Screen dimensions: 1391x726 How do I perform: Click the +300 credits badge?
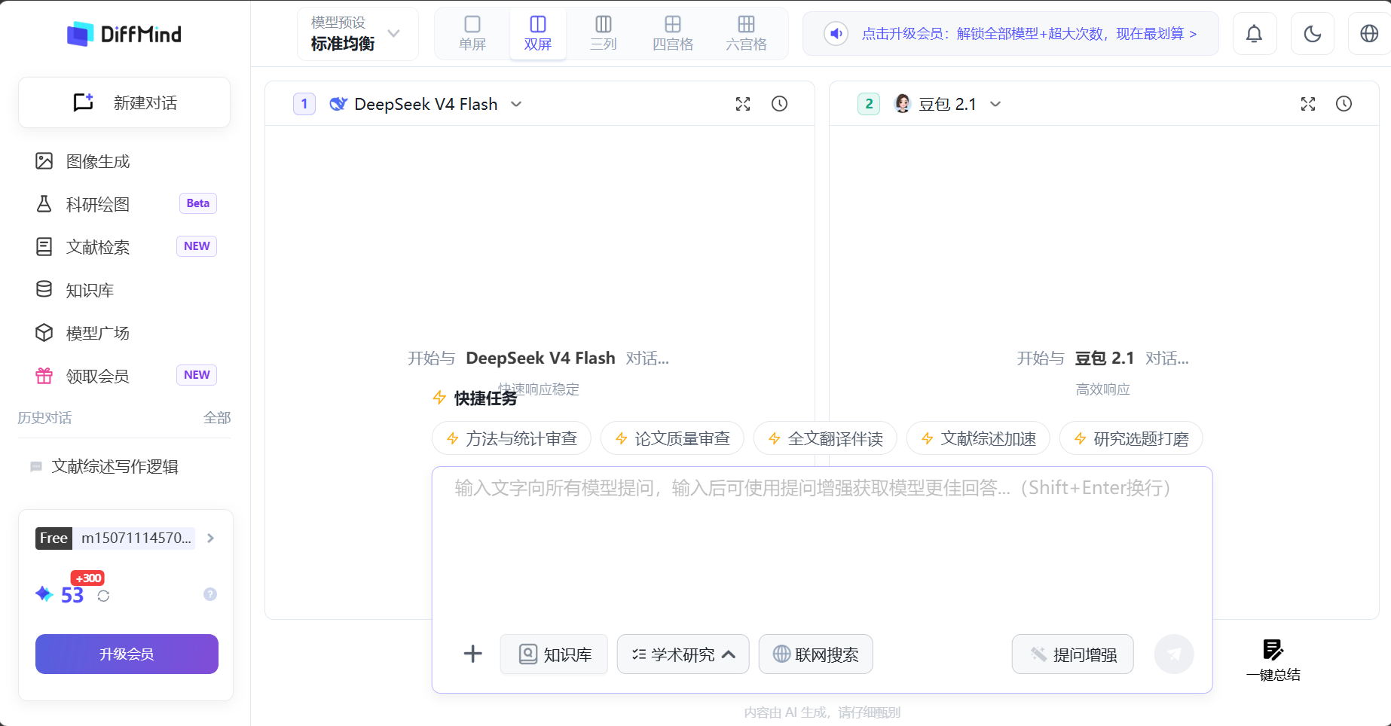[87, 578]
